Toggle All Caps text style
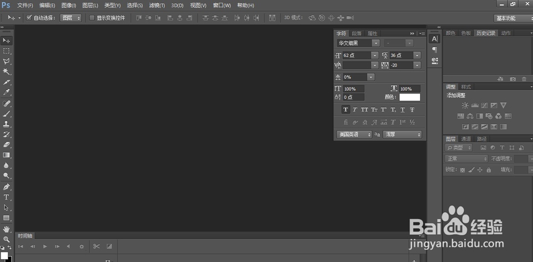This screenshot has width=533, height=262. (x=365, y=109)
